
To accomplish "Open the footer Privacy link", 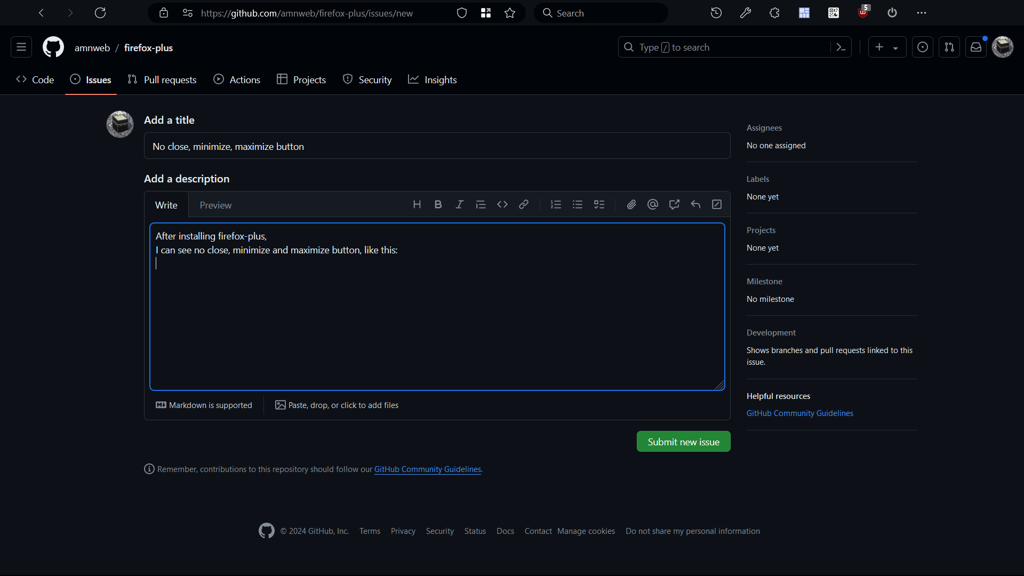I will [403, 531].
